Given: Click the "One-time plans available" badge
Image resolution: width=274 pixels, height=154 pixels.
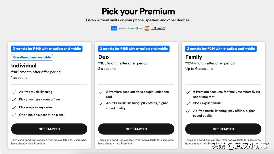Looking at the screenshot, I should (x=32, y=57).
